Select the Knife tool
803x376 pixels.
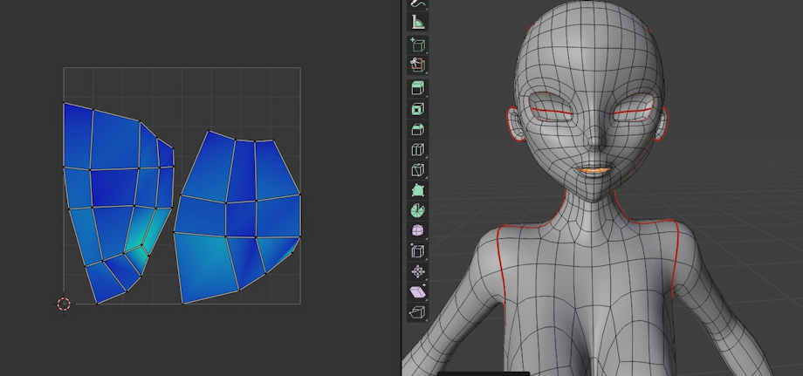[417, 170]
